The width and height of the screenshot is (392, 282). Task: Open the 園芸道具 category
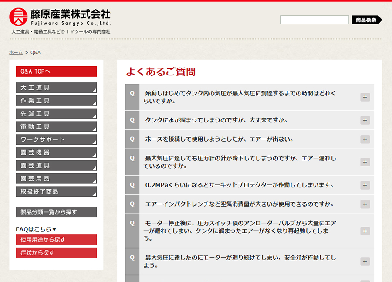(56, 166)
